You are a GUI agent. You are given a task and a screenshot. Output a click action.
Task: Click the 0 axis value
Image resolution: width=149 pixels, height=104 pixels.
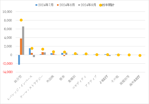pyautogui.click(x=11, y=55)
